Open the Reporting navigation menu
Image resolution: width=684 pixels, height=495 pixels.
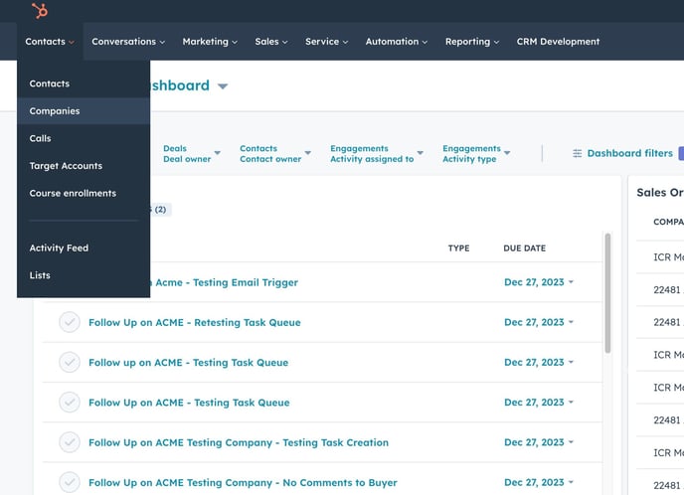click(x=472, y=42)
